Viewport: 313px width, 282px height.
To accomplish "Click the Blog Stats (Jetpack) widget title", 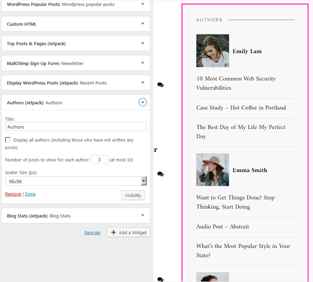I will (38, 216).
